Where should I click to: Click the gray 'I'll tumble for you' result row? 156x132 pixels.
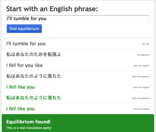click(78, 44)
